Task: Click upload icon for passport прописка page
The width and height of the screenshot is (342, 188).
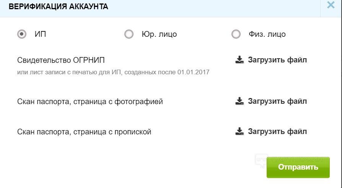Action: (x=239, y=132)
